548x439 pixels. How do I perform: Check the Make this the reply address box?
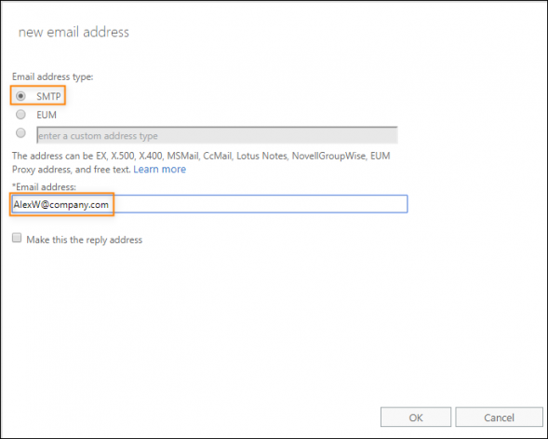click(x=17, y=238)
